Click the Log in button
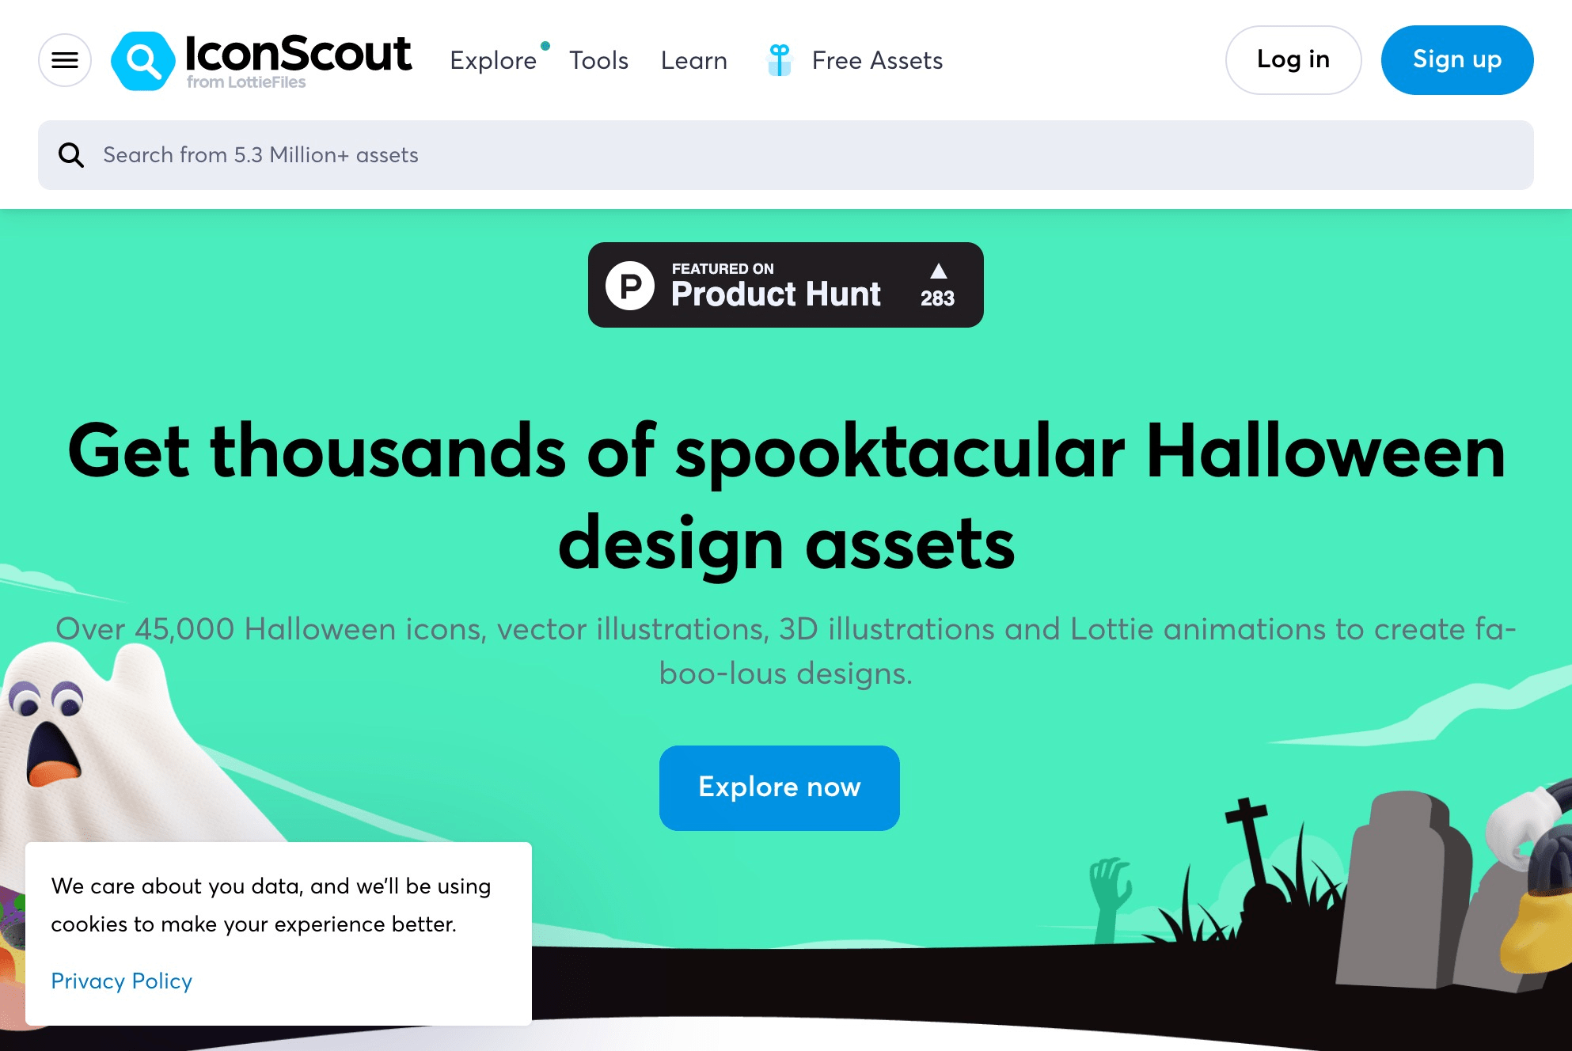Screen dimensions: 1572x1051 coord(1293,60)
